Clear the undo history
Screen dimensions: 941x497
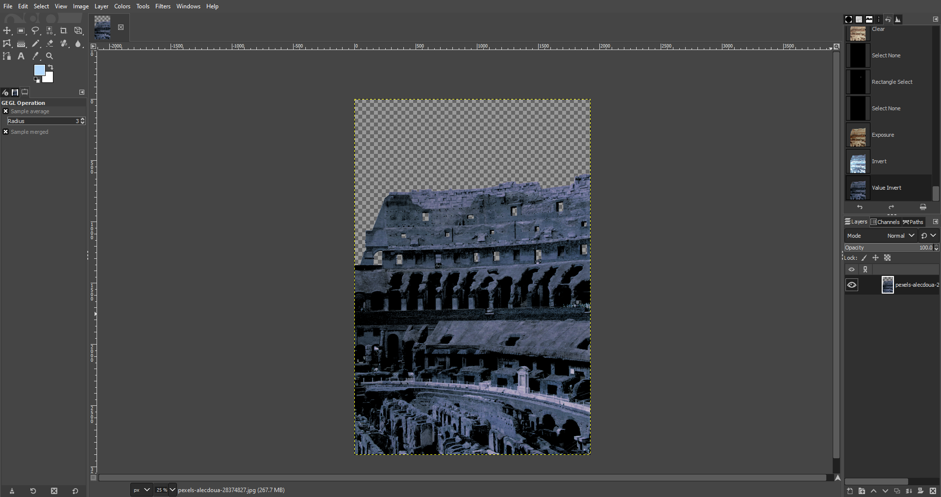pos(923,207)
